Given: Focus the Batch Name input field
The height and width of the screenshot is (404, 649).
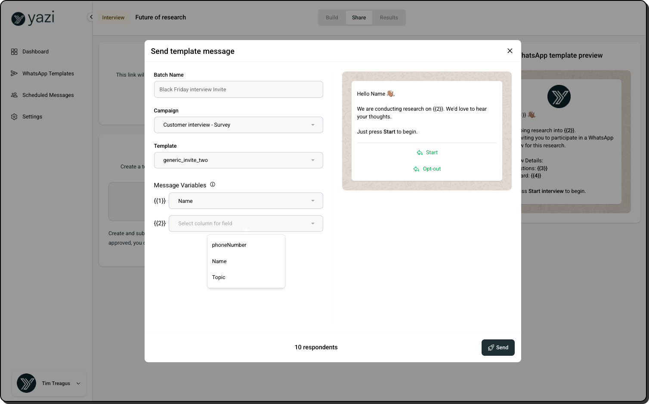Looking at the screenshot, I should 238,90.
